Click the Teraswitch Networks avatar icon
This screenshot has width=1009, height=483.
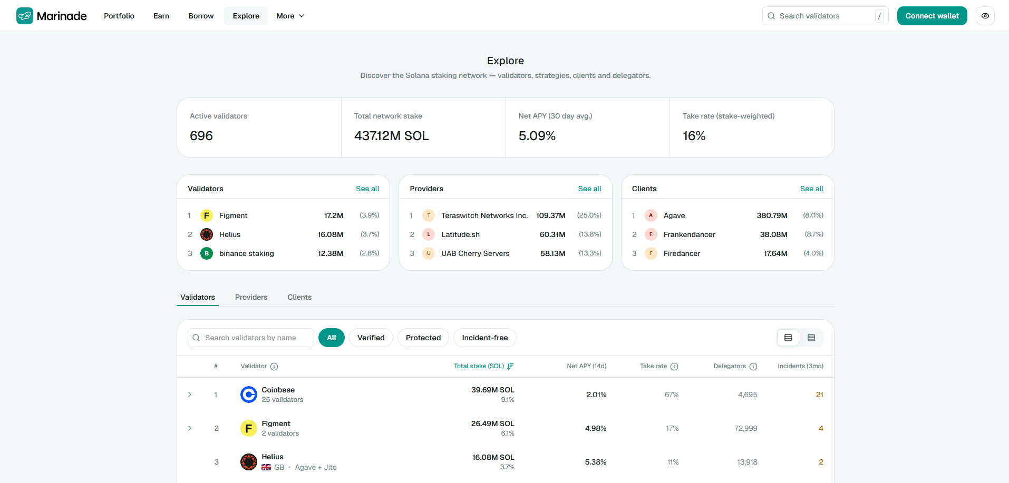point(429,215)
